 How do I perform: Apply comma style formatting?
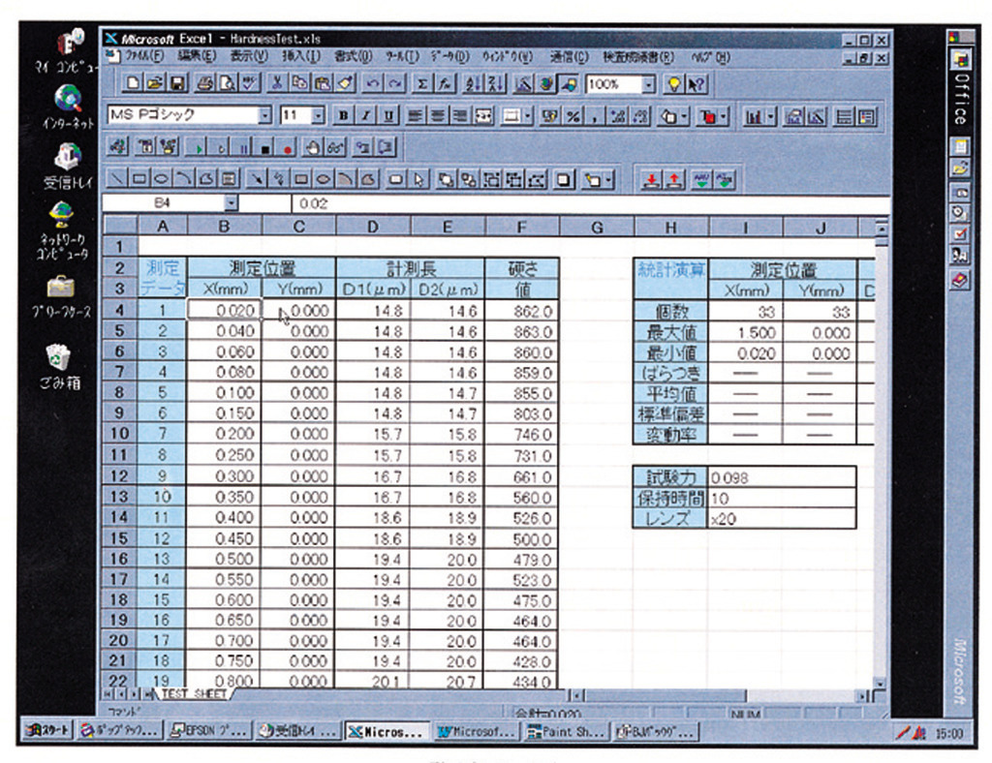tap(594, 116)
